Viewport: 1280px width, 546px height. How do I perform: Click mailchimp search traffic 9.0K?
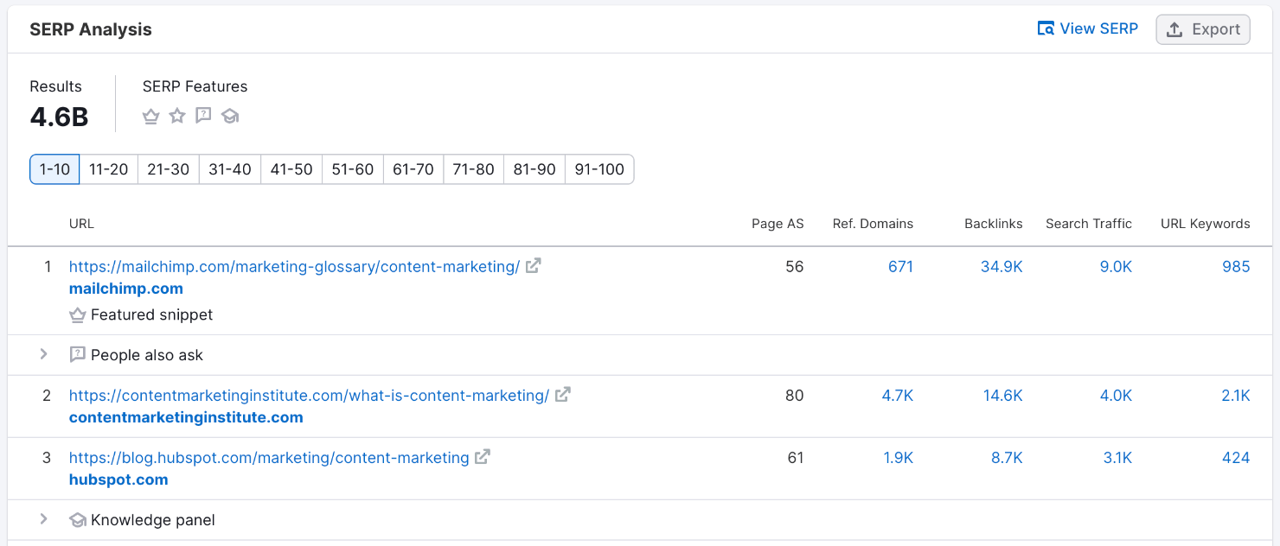pos(1116,267)
